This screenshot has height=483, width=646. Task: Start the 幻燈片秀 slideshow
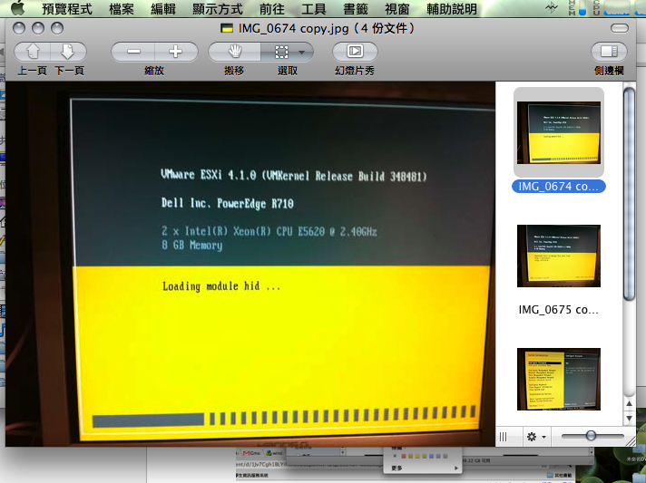tap(355, 52)
